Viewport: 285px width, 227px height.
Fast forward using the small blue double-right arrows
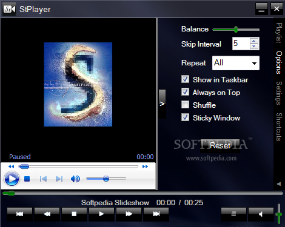click(x=145, y=166)
